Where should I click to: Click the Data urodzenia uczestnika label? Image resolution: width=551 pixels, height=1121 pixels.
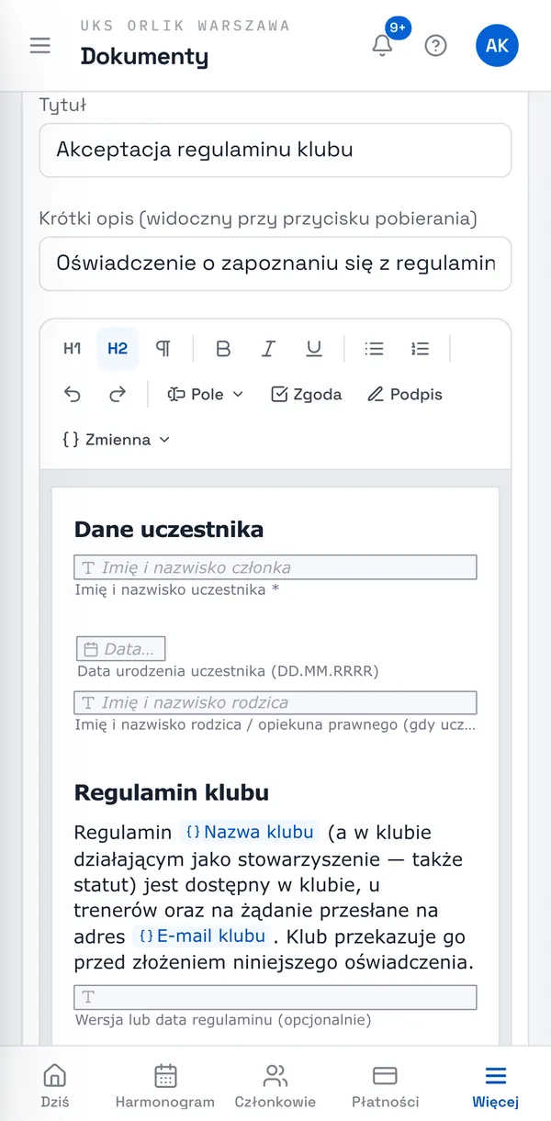pyautogui.click(x=228, y=671)
